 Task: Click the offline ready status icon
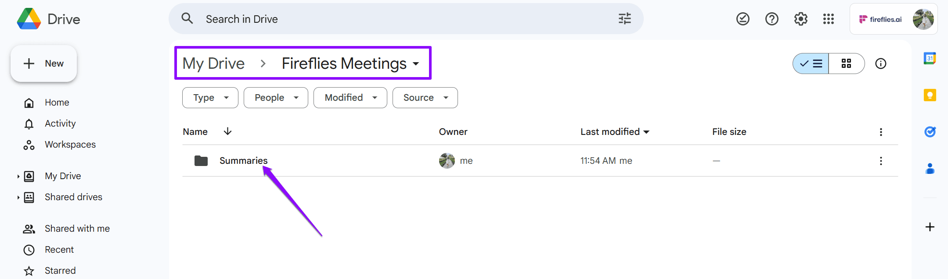tap(743, 19)
